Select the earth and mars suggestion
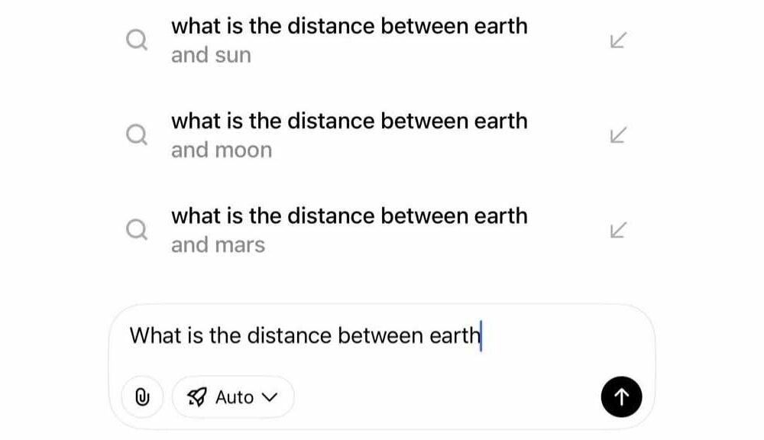Viewport: 764px width, 440px height. [350, 229]
